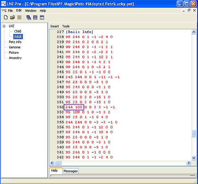The image size is (198, 184).
Task: Click the editor scroll down arrow
Action: [x=194, y=158]
